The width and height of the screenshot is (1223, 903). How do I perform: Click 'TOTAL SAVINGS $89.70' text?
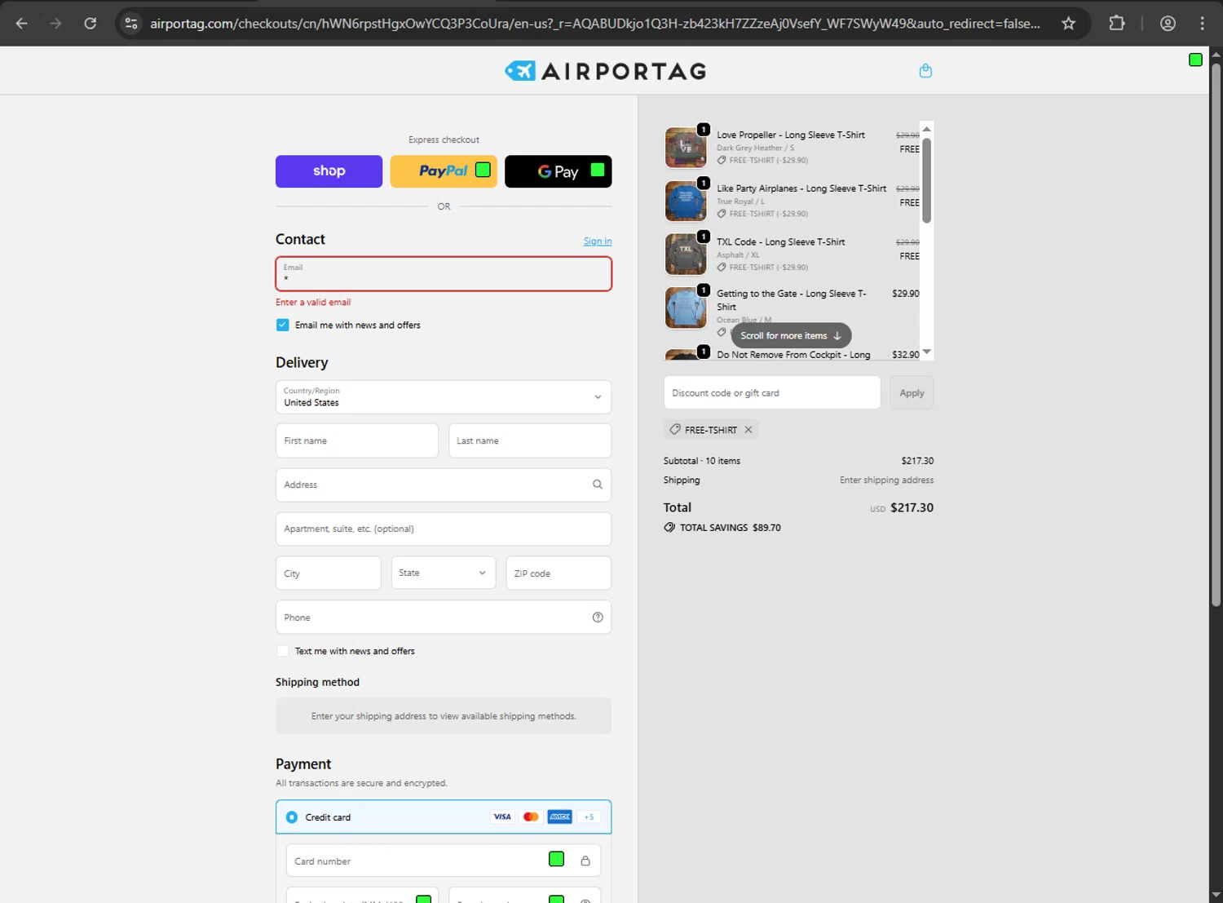[731, 528]
